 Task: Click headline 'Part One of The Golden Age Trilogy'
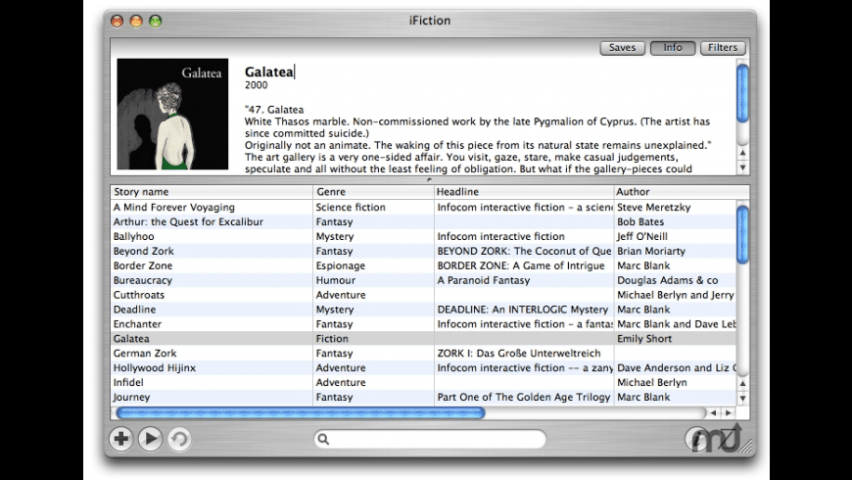pos(524,398)
